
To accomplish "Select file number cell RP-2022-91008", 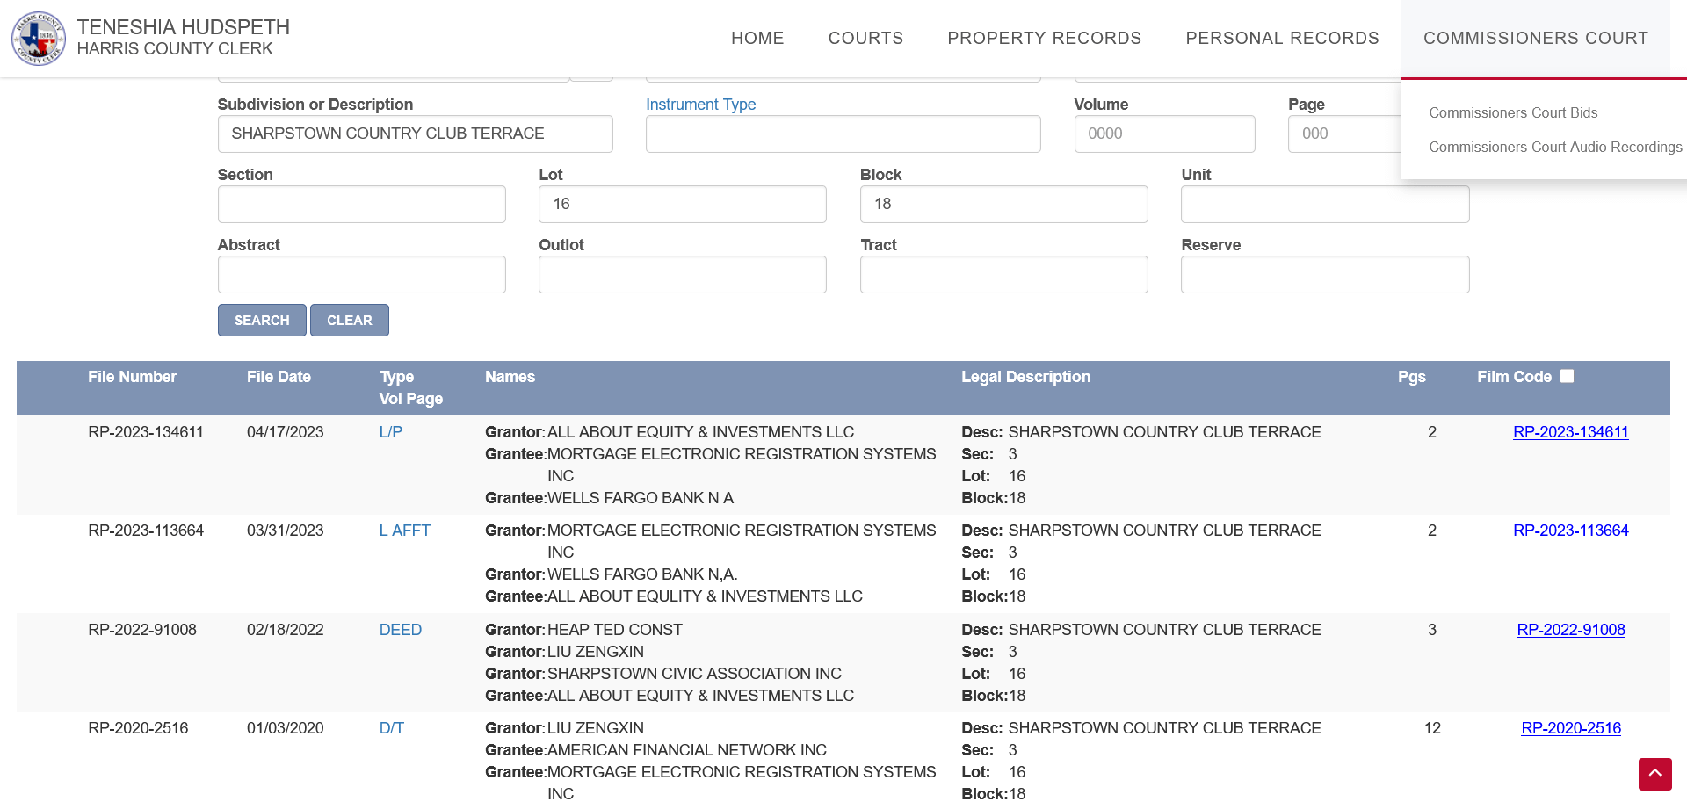I will point(142,630).
